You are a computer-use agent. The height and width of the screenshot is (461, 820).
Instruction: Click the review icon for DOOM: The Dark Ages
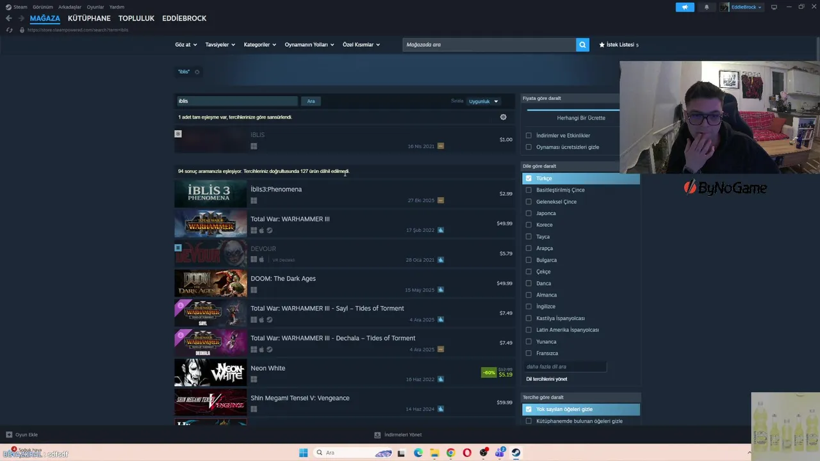440,289
